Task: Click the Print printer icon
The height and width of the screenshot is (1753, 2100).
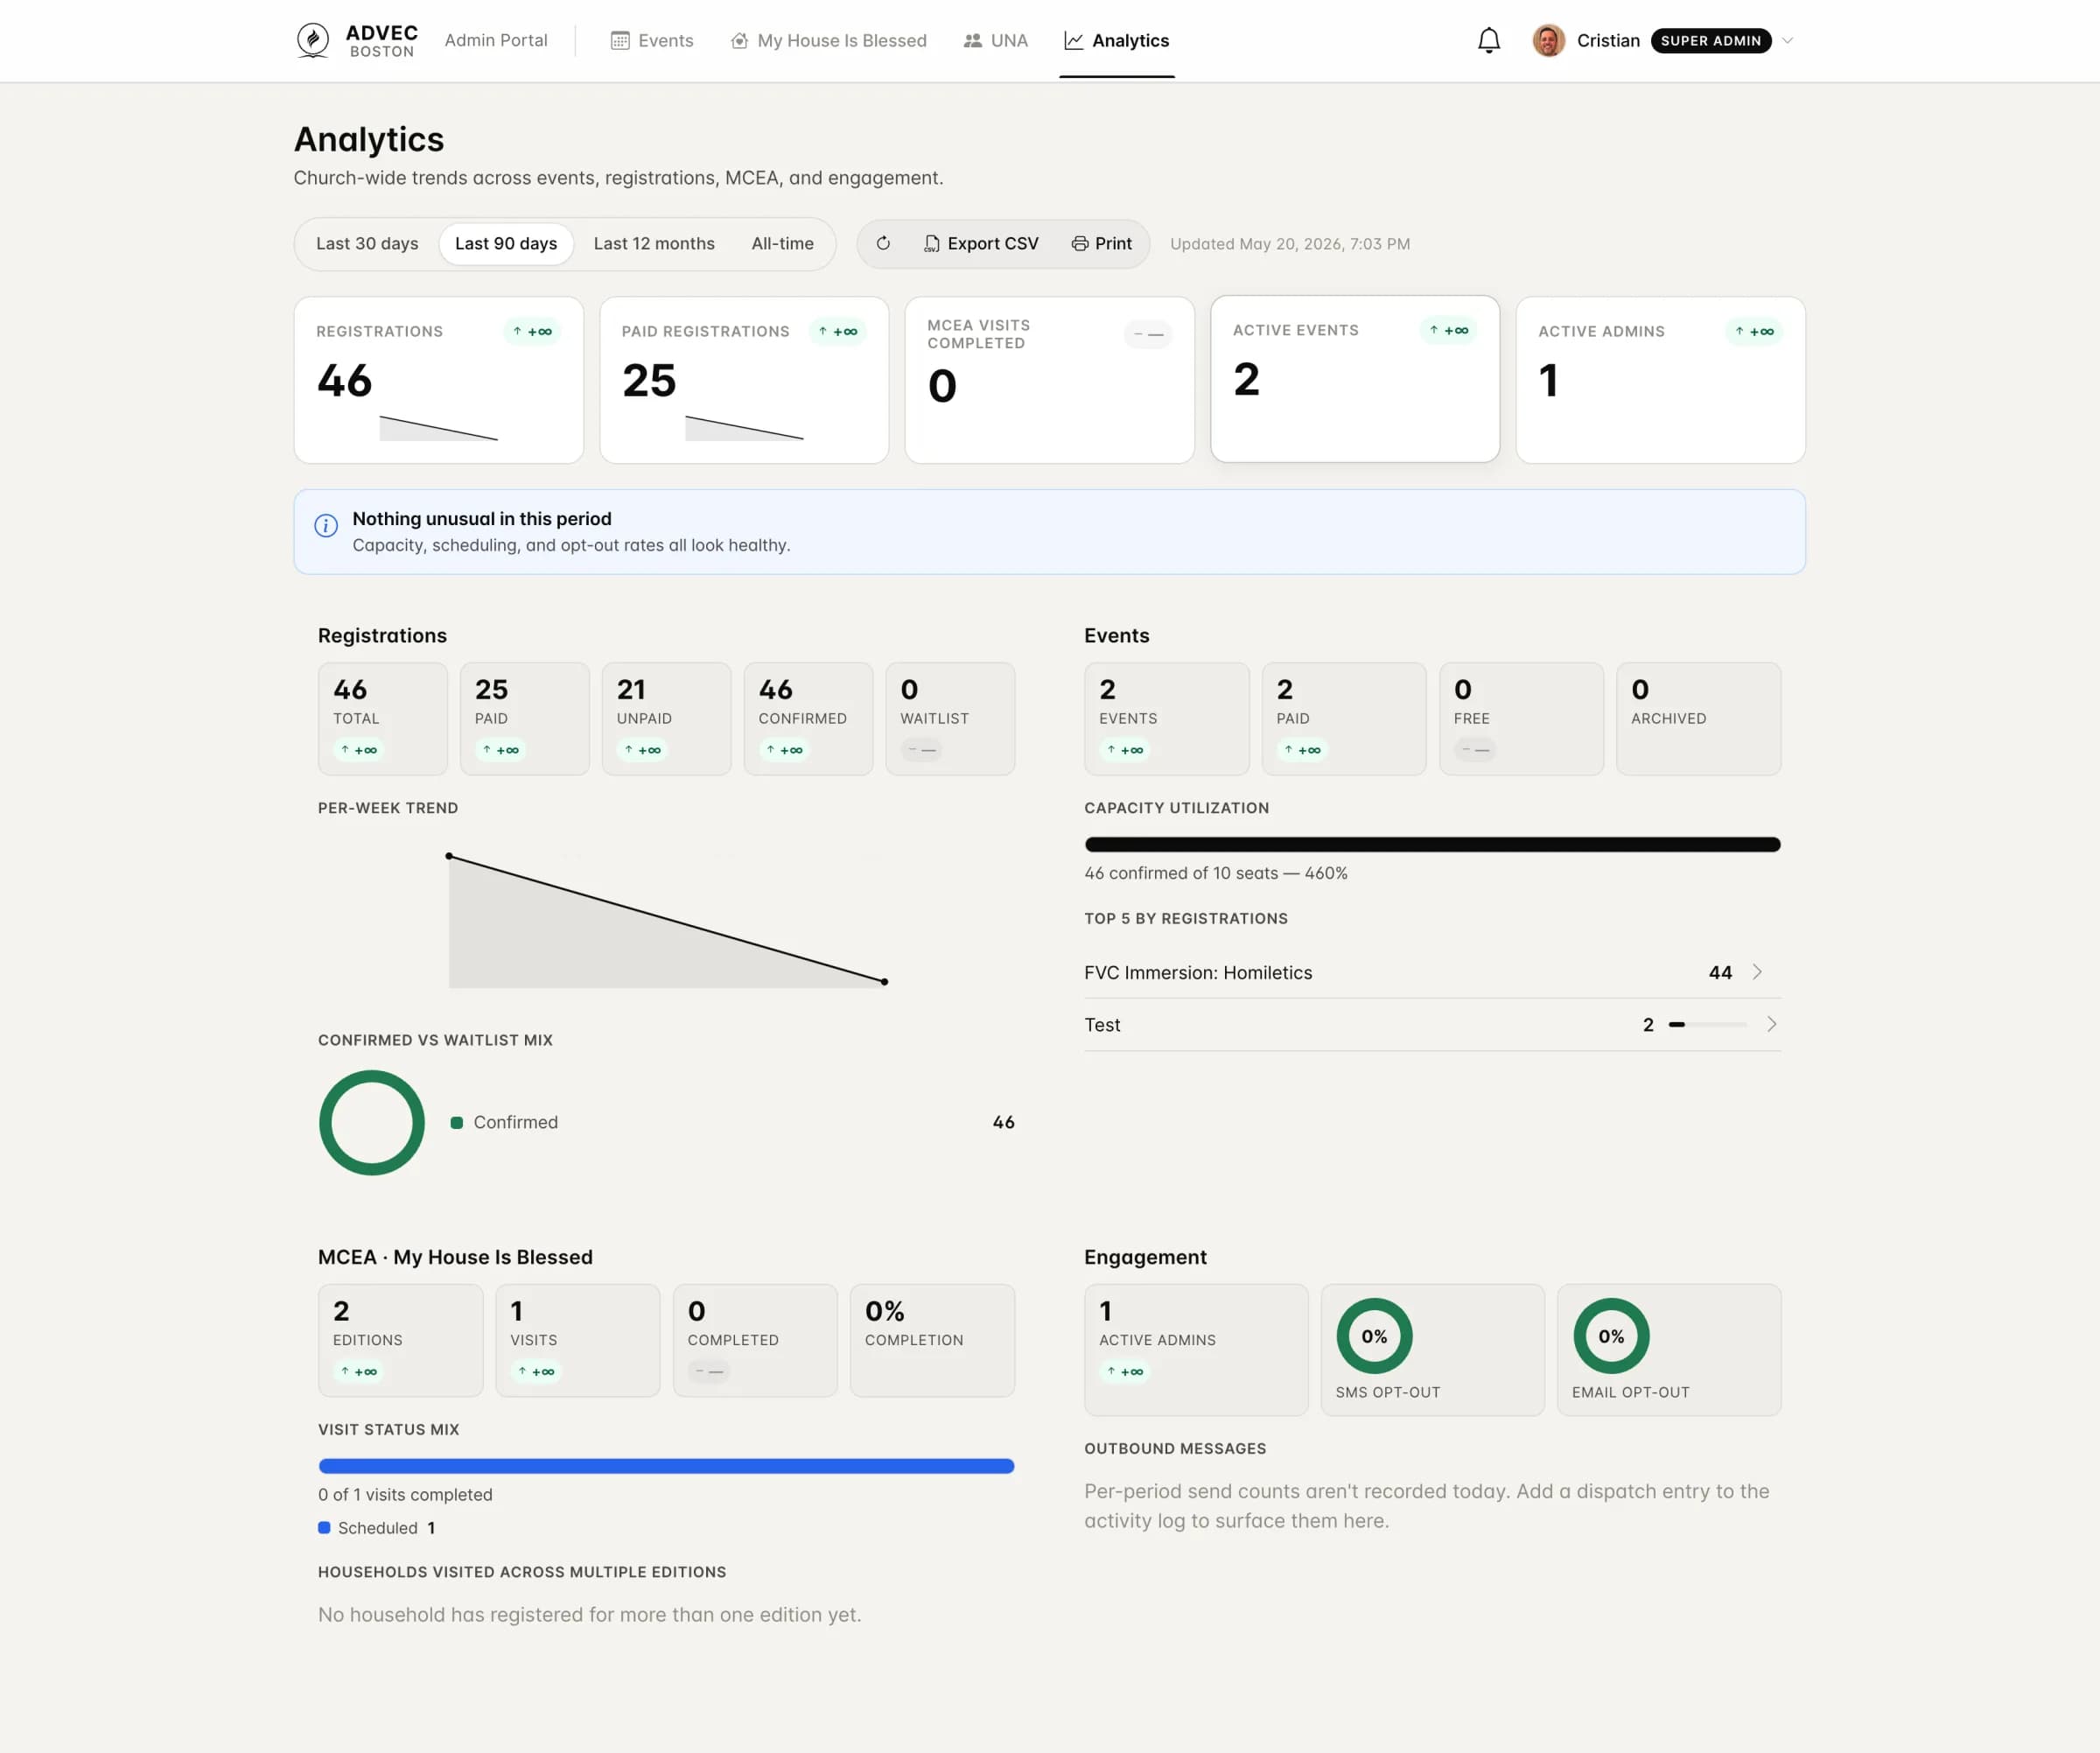Action: coord(1080,243)
